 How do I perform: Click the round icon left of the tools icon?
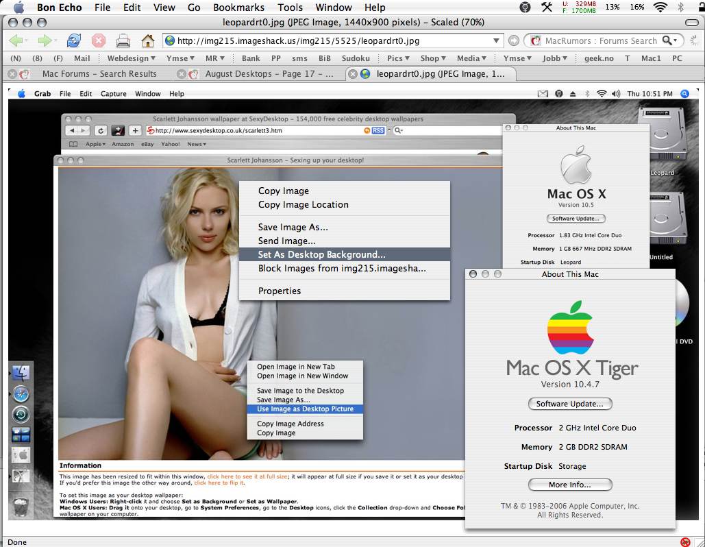pos(525,7)
